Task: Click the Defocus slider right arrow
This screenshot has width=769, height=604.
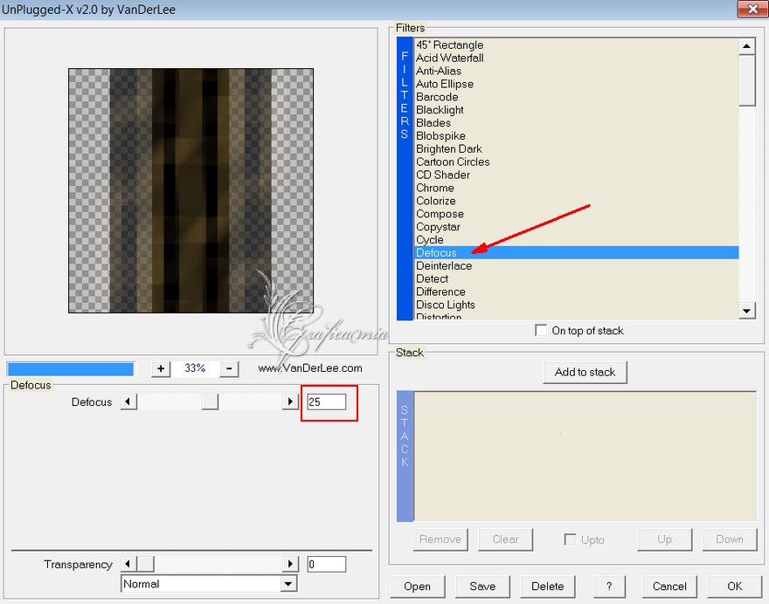Action: tap(290, 402)
